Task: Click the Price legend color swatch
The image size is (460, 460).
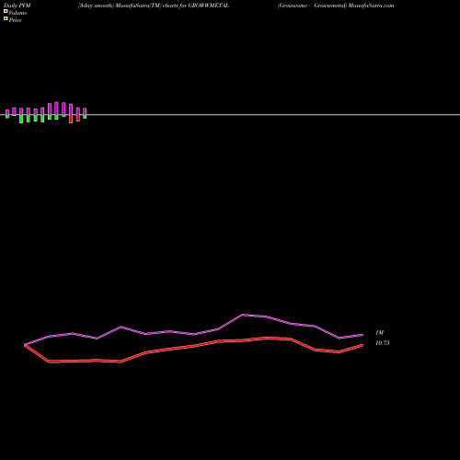Action: pos(6,18)
